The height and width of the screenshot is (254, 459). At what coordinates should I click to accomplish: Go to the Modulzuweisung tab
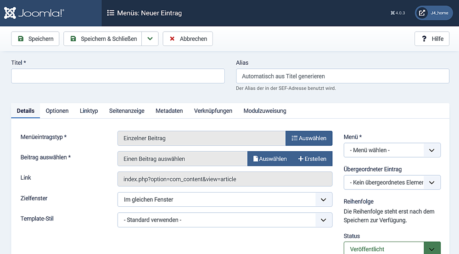point(264,111)
